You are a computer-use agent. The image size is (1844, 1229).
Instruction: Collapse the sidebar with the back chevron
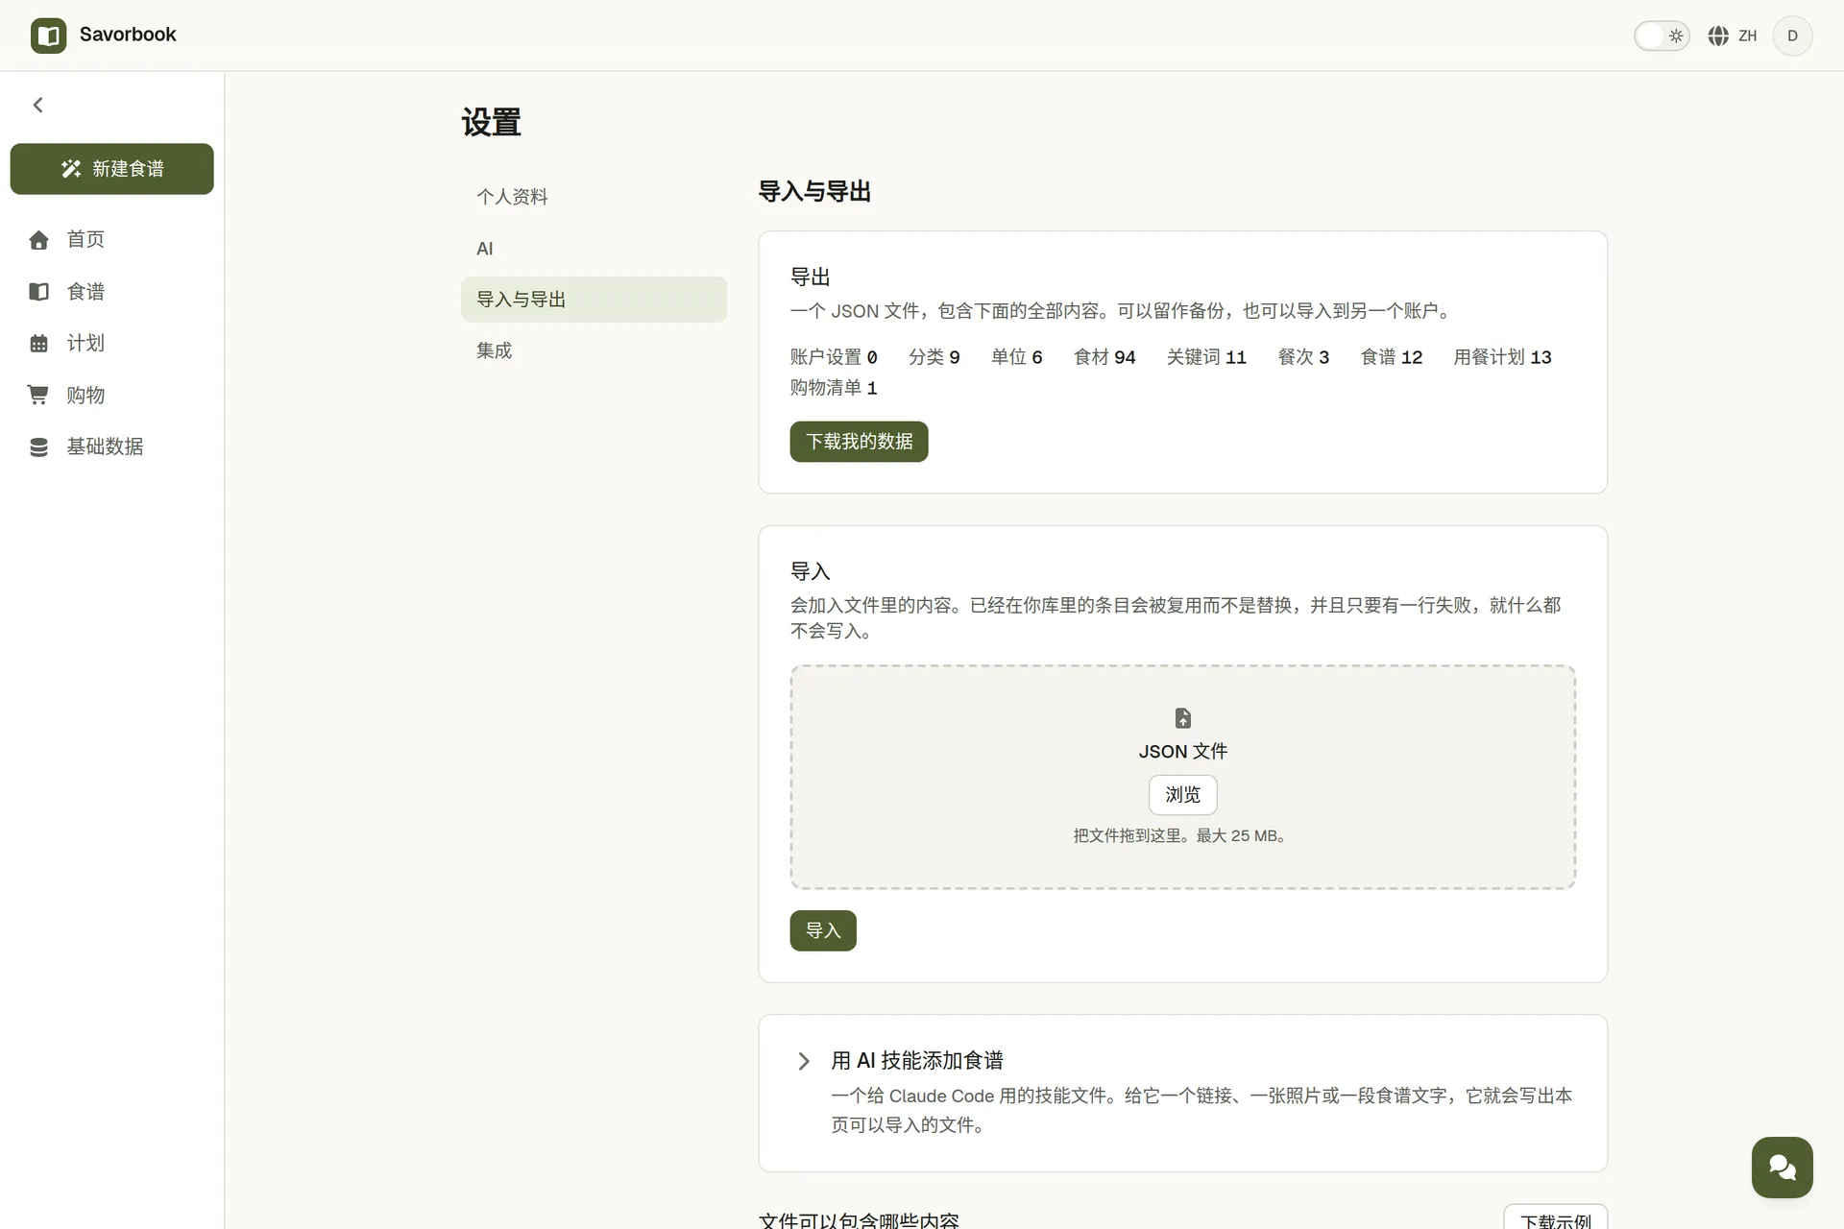click(x=38, y=105)
